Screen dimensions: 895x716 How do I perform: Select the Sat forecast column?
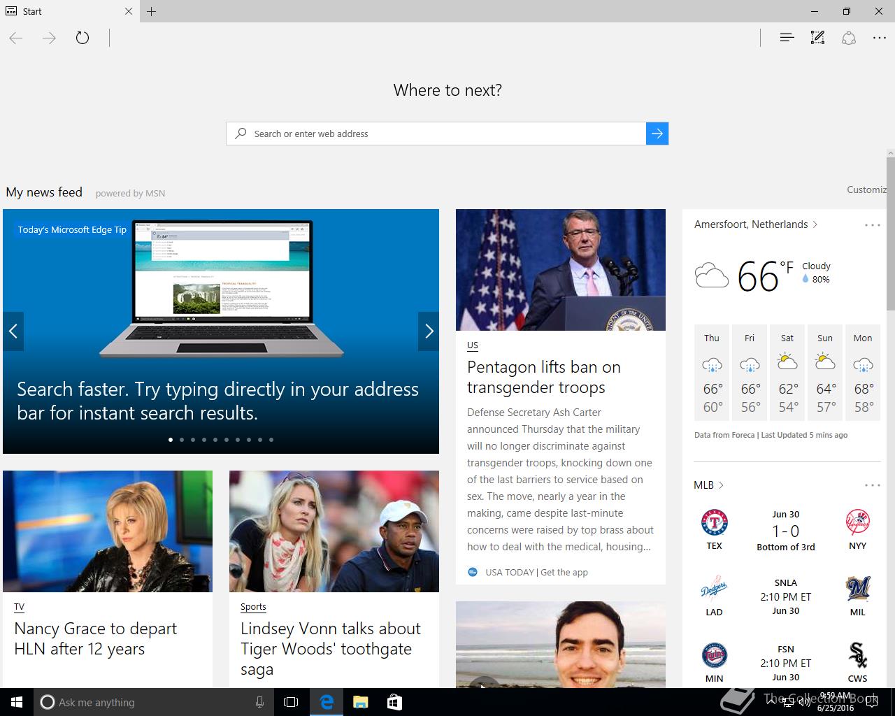[787, 373]
